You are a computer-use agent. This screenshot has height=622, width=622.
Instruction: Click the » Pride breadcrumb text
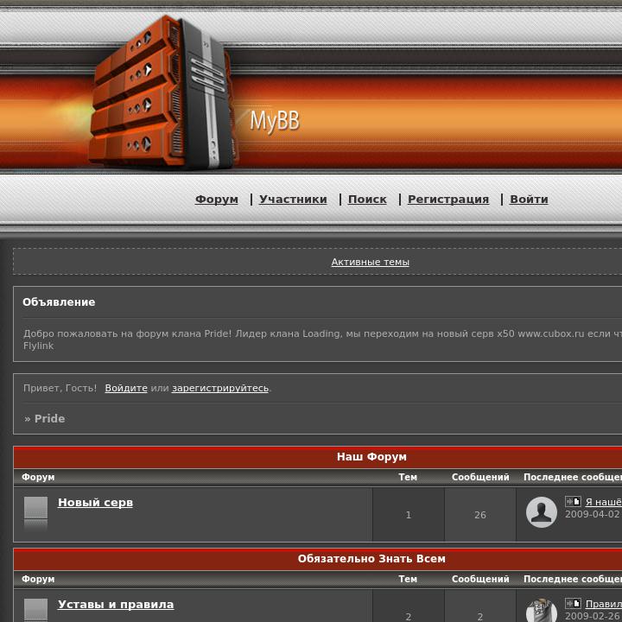(x=44, y=418)
